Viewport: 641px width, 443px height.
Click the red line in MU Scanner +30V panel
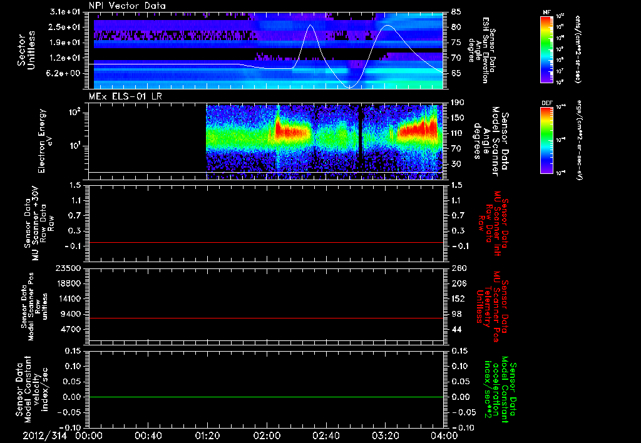click(265, 242)
